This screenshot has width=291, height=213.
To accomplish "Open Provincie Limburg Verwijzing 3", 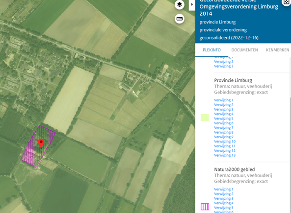I will coord(224,110).
